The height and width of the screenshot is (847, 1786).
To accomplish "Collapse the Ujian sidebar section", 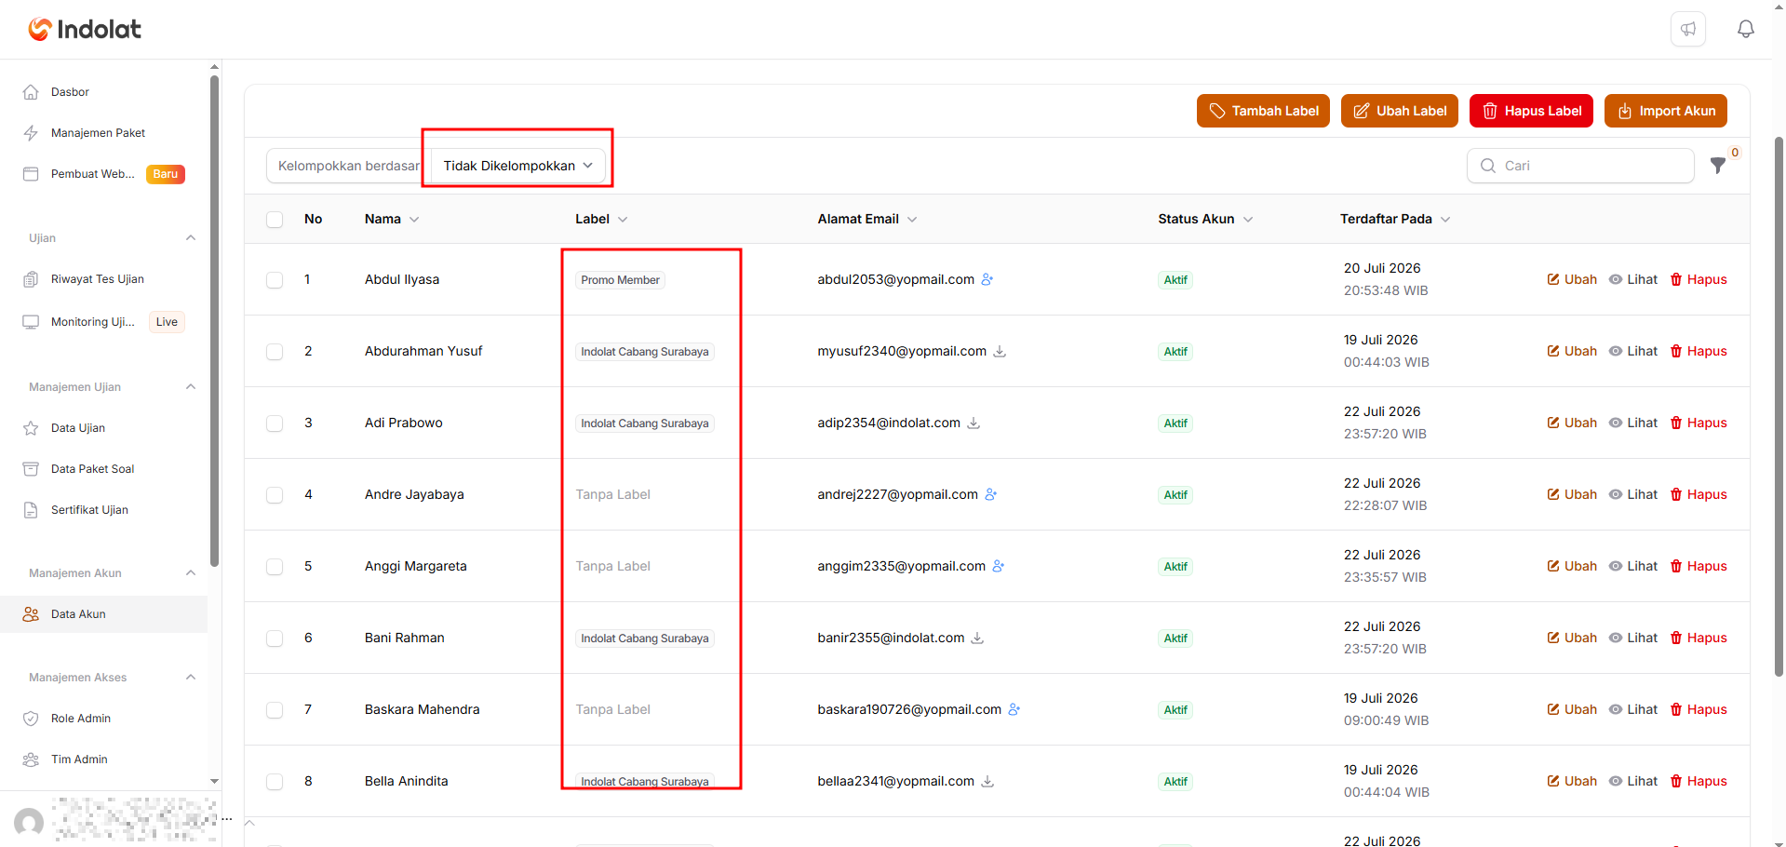I will click(191, 237).
